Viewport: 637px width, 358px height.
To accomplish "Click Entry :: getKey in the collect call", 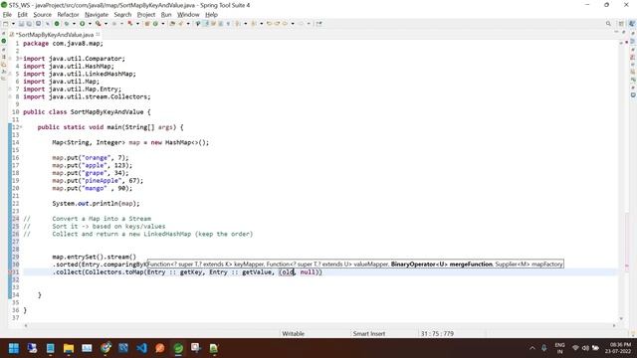I will coord(174,271).
